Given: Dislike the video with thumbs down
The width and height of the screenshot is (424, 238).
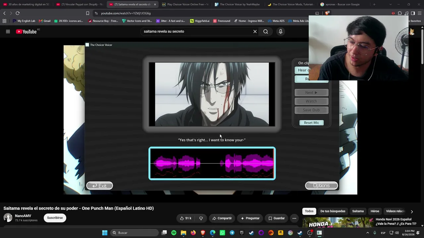Looking at the screenshot, I should [201, 218].
